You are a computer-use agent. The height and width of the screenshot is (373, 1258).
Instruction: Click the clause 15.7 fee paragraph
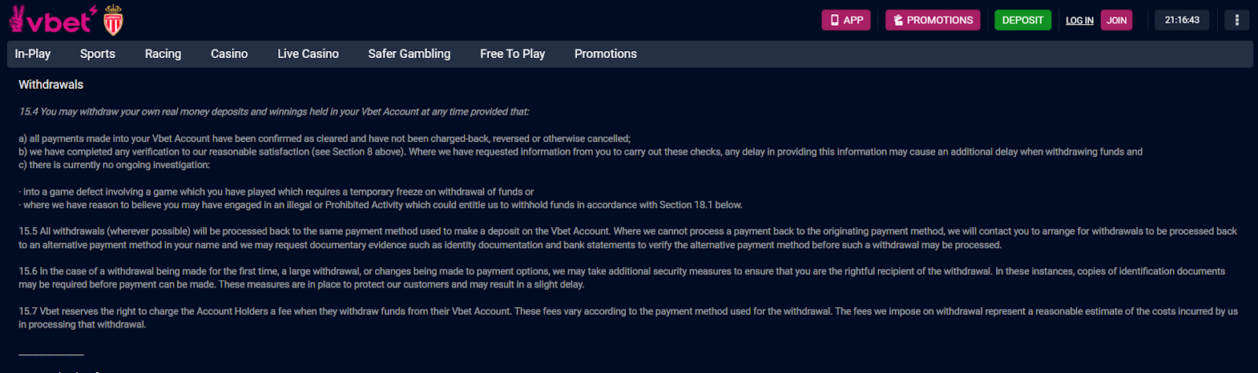[627, 318]
